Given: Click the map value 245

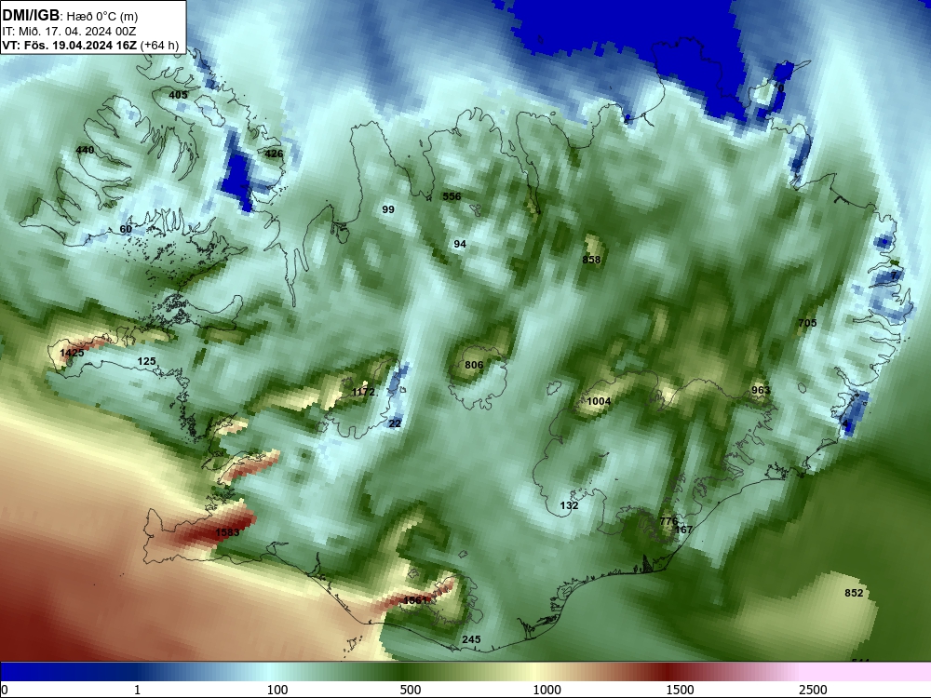Looking at the screenshot, I should click(471, 639).
